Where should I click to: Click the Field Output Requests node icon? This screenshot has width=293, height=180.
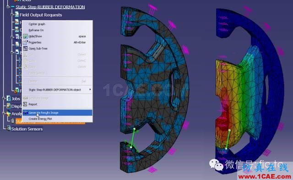click(17, 14)
